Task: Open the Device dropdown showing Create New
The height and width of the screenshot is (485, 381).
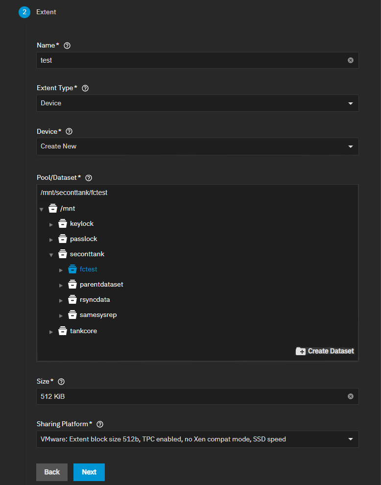Action: click(x=197, y=146)
